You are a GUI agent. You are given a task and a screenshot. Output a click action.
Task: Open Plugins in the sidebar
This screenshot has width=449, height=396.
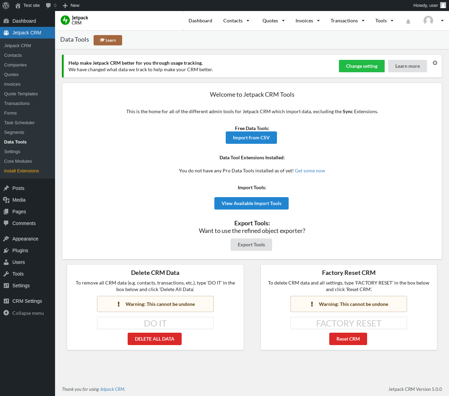click(28, 250)
